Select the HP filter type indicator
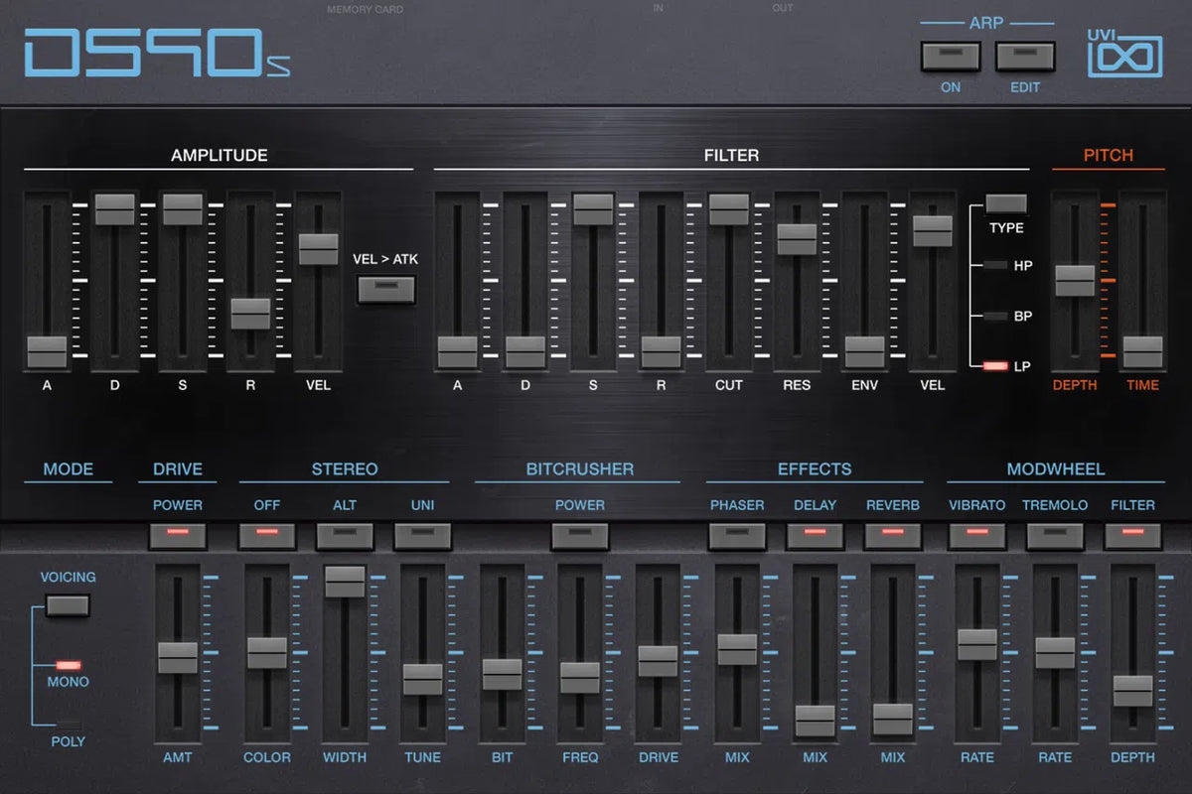The width and height of the screenshot is (1192, 794). [995, 266]
